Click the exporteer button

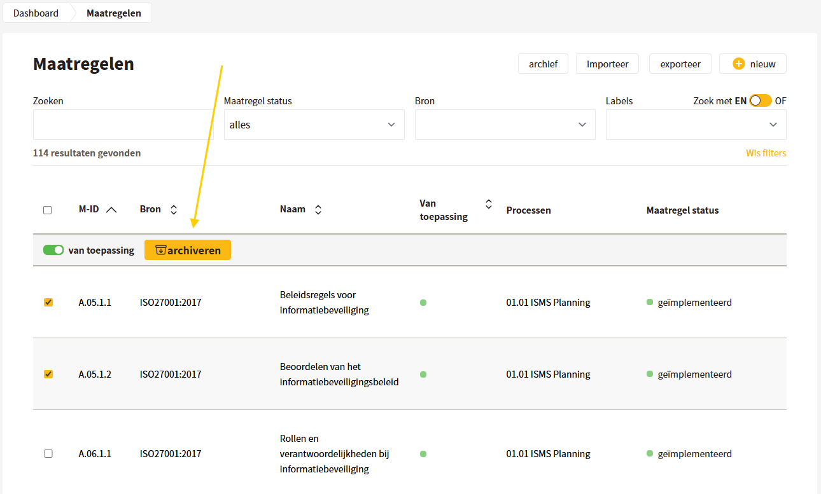click(x=680, y=64)
